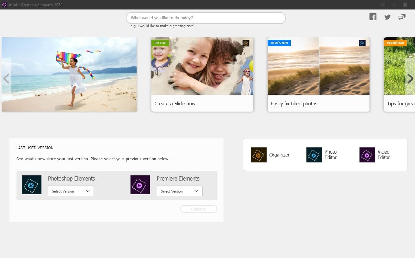Open the Create a Slideshow card
415x258 pixels.
(x=202, y=74)
